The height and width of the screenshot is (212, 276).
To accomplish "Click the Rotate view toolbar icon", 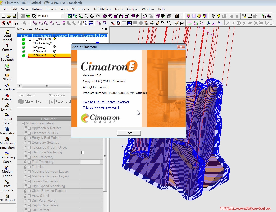I will [98, 16].
